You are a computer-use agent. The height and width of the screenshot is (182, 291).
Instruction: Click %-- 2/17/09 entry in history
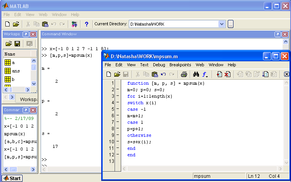19,118
